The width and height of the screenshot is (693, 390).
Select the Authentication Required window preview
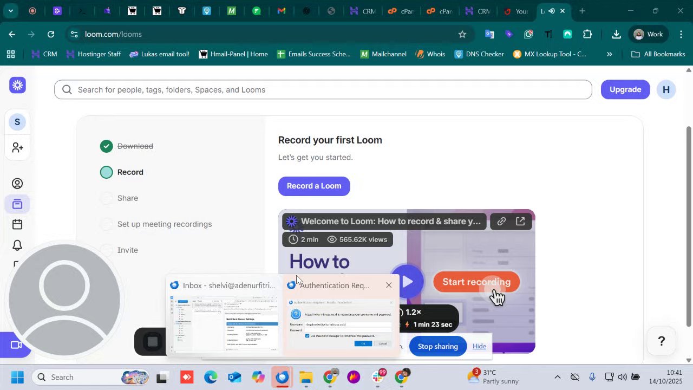pos(341,316)
